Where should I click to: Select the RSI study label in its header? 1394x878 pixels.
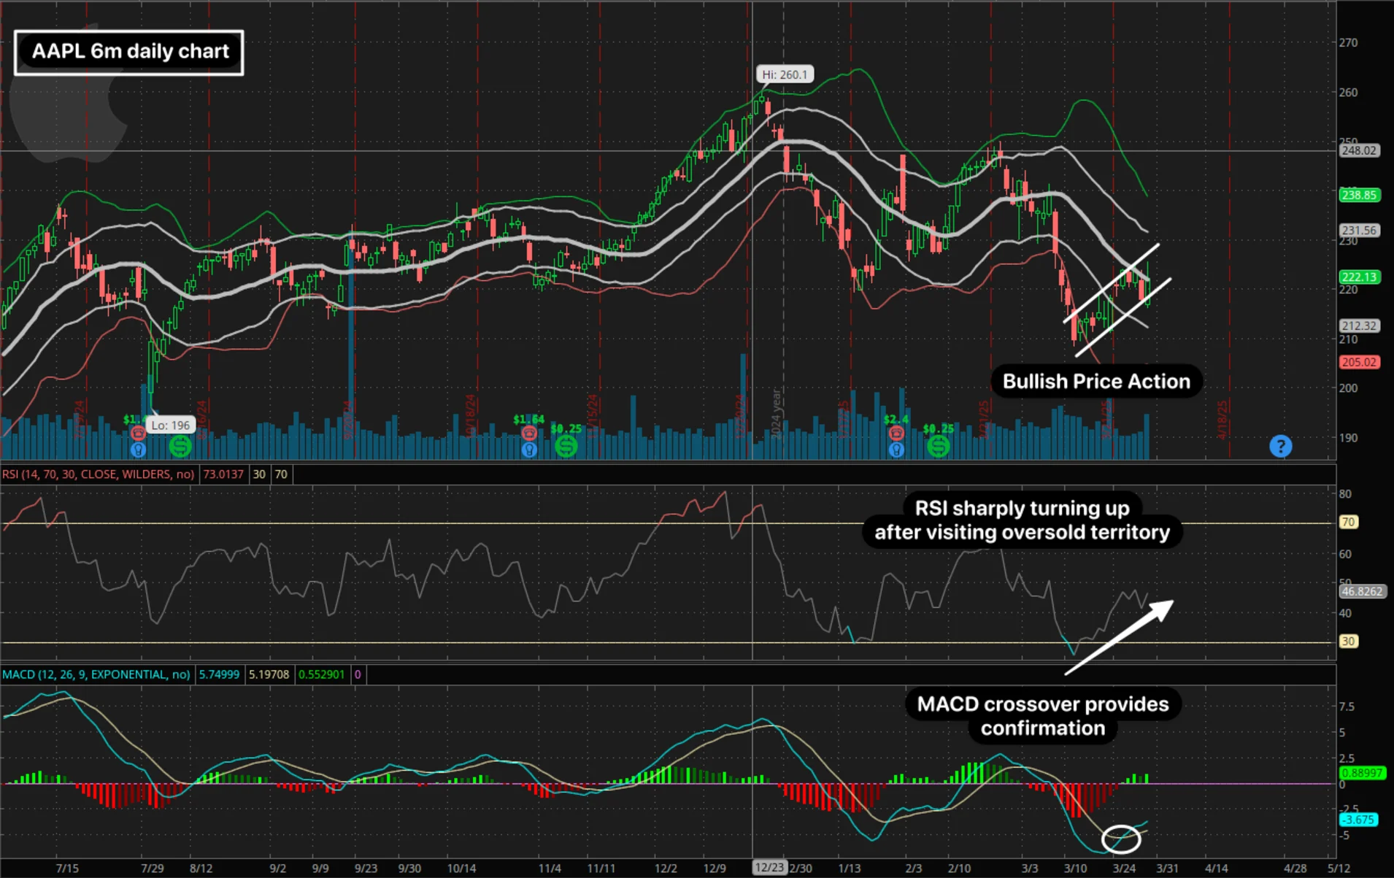pos(98,474)
